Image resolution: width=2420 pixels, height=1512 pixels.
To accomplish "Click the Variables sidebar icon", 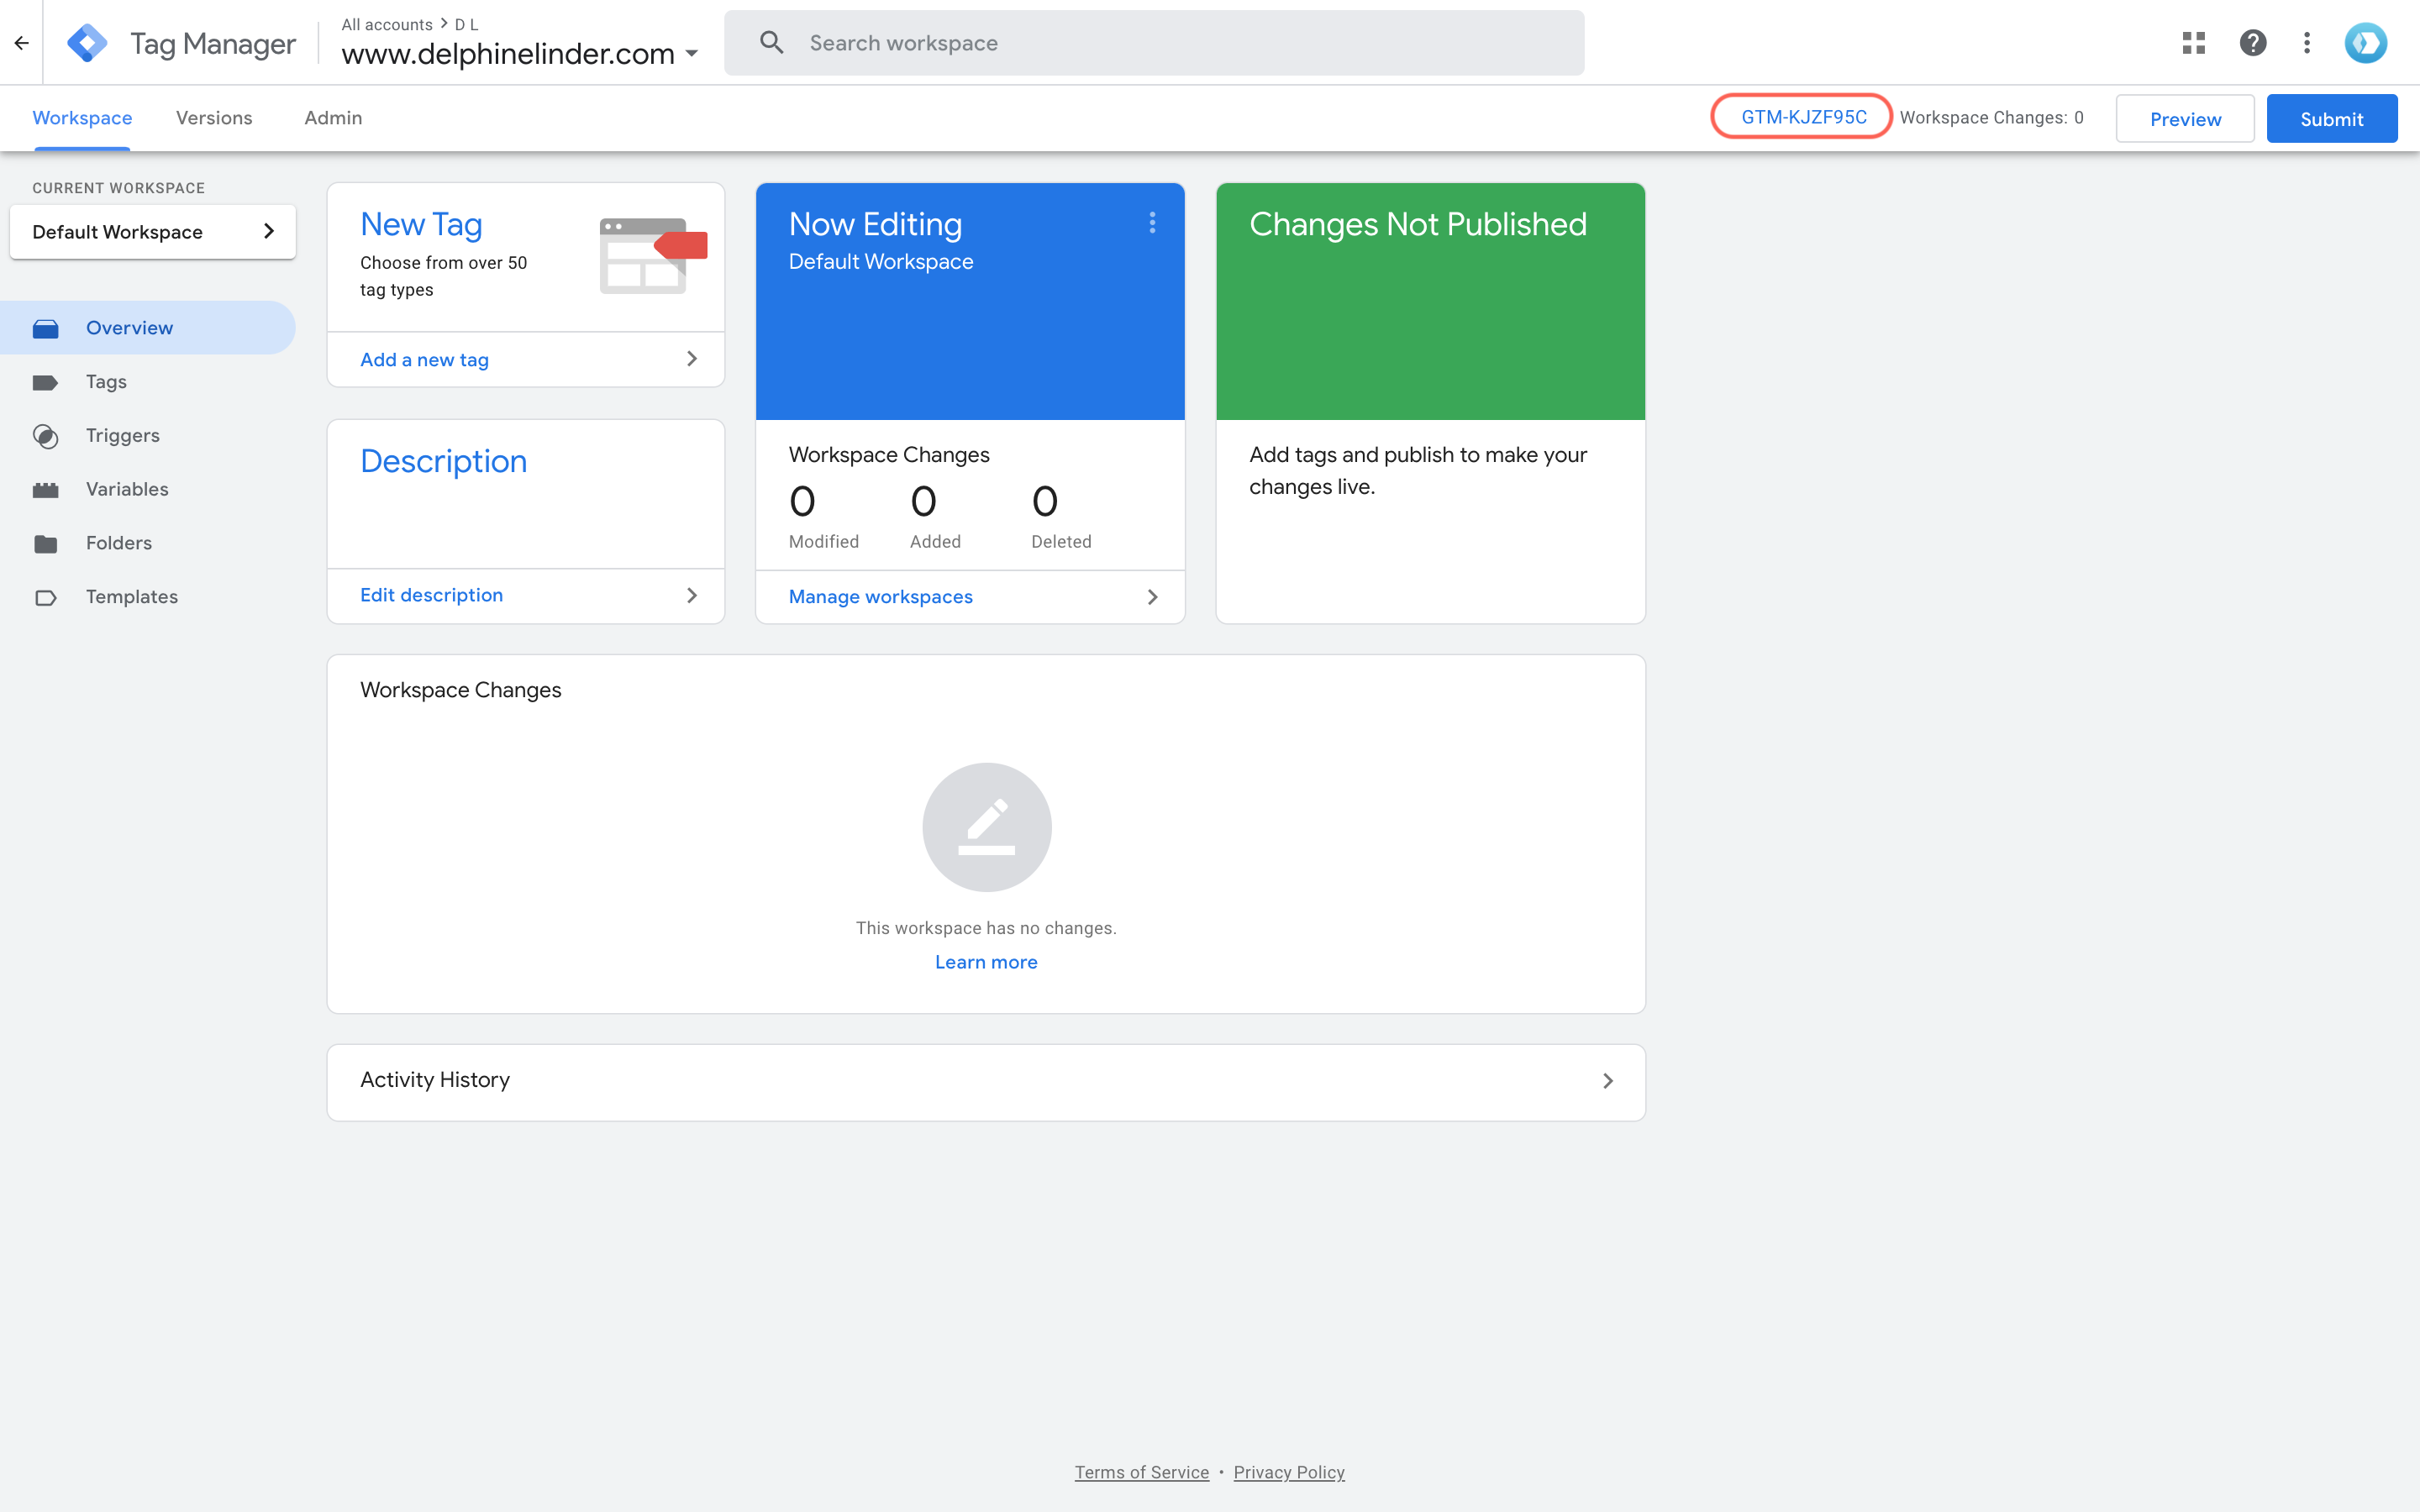I will coord(46,489).
